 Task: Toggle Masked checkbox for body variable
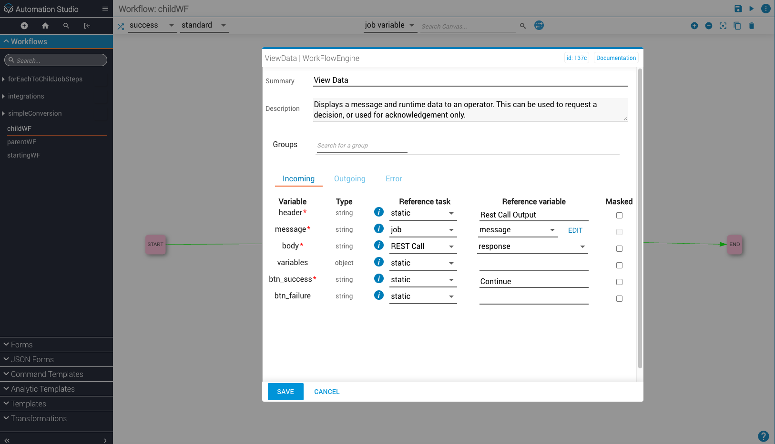pos(619,249)
